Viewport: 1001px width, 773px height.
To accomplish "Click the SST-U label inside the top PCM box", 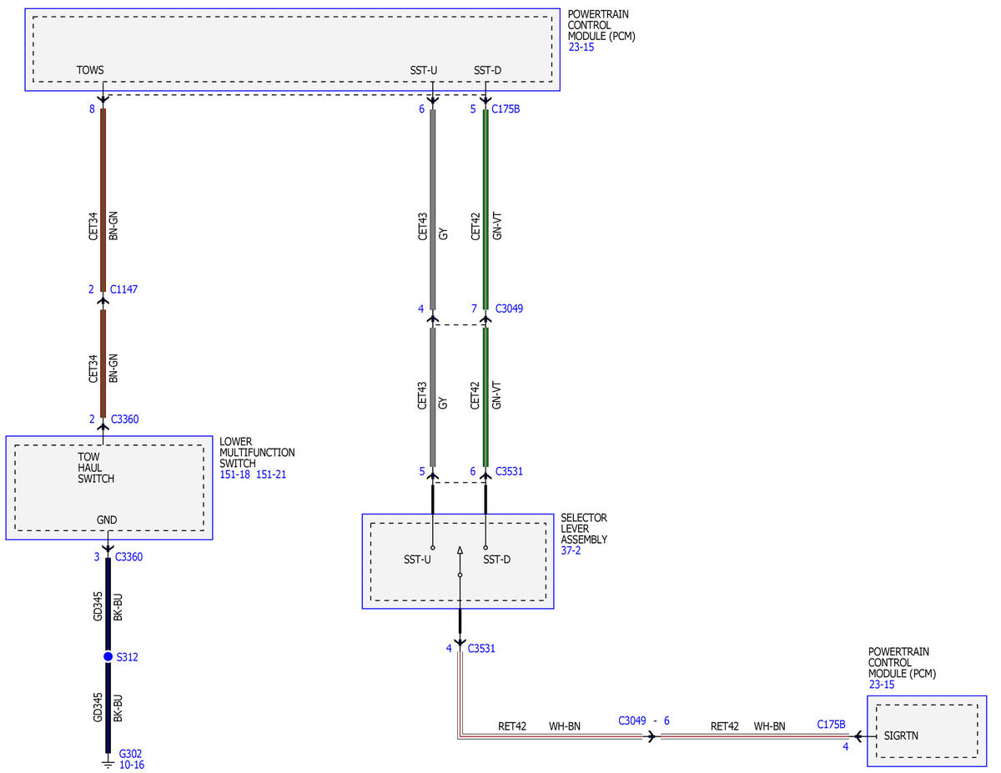I will pos(424,70).
